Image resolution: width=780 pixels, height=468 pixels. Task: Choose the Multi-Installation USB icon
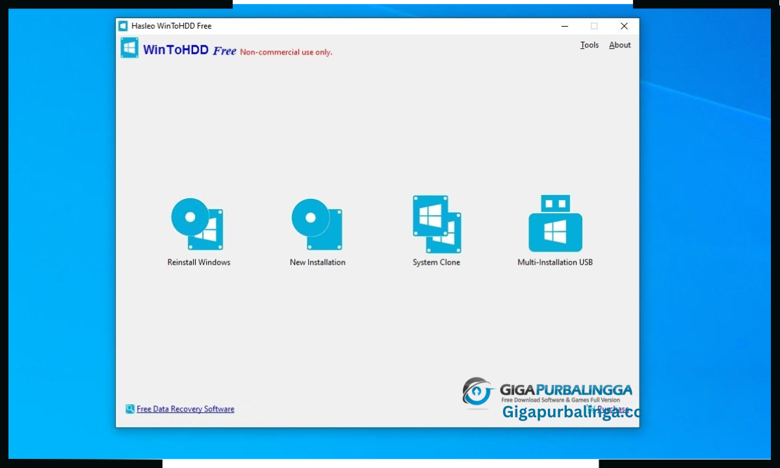tap(555, 224)
